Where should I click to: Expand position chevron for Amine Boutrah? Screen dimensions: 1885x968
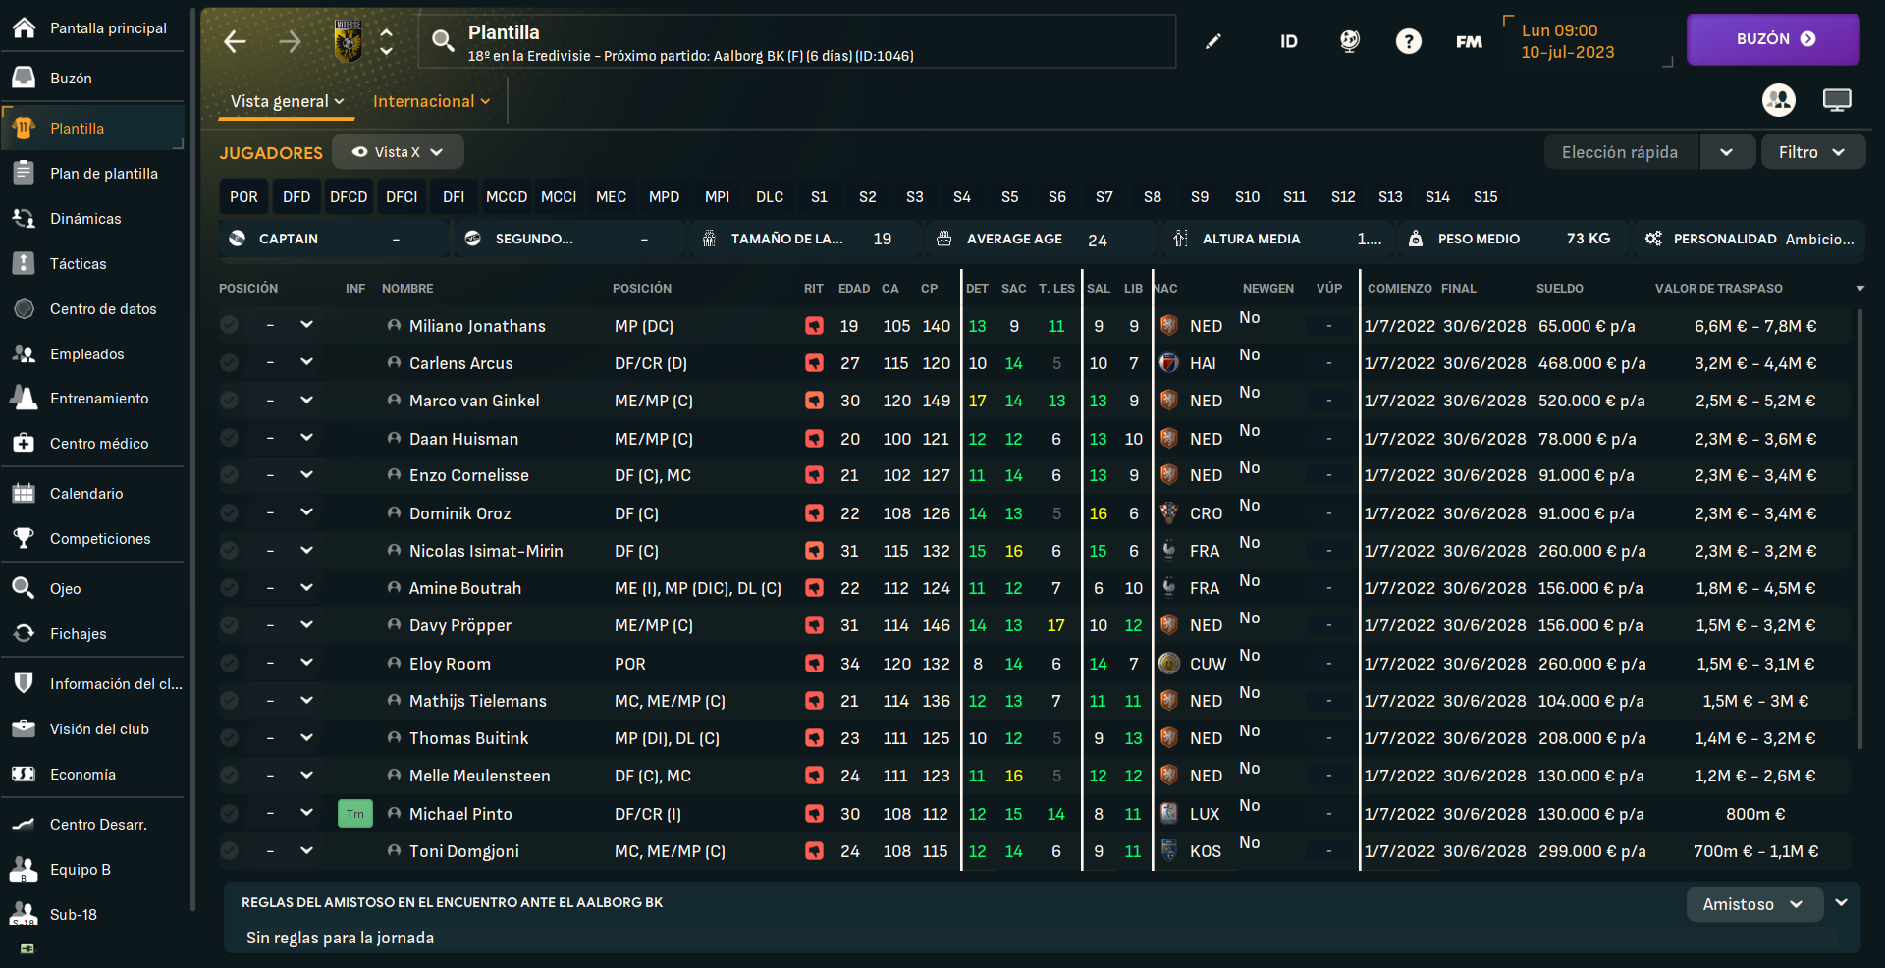click(x=306, y=587)
